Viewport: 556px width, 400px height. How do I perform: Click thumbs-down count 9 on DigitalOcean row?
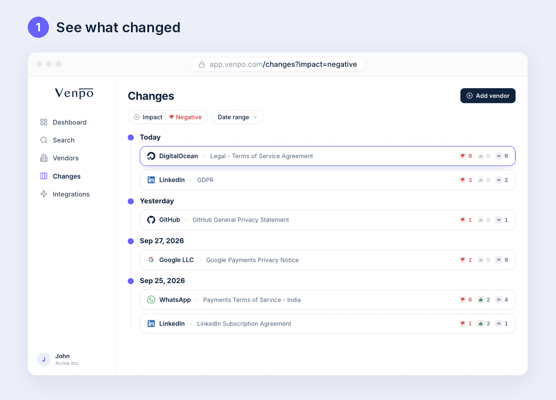pos(466,156)
